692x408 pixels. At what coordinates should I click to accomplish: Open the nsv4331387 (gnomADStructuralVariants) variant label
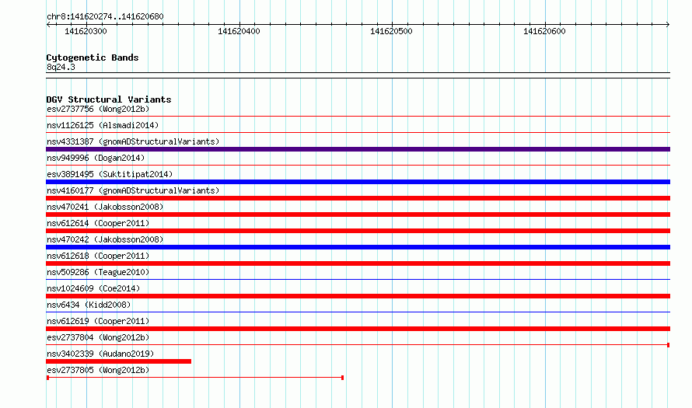[133, 141]
